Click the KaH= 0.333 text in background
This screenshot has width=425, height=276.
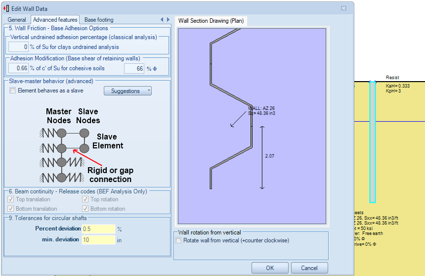point(398,86)
